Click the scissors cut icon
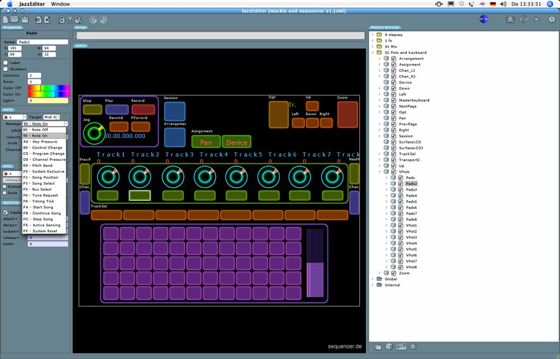The image size is (560, 359). pyautogui.click(x=70, y=20)
